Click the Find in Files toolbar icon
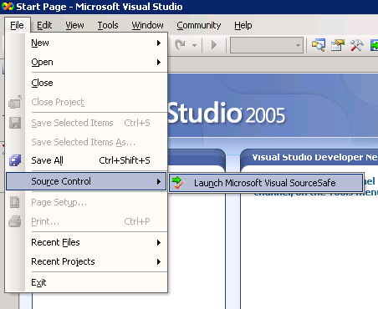 pos(319,45)
